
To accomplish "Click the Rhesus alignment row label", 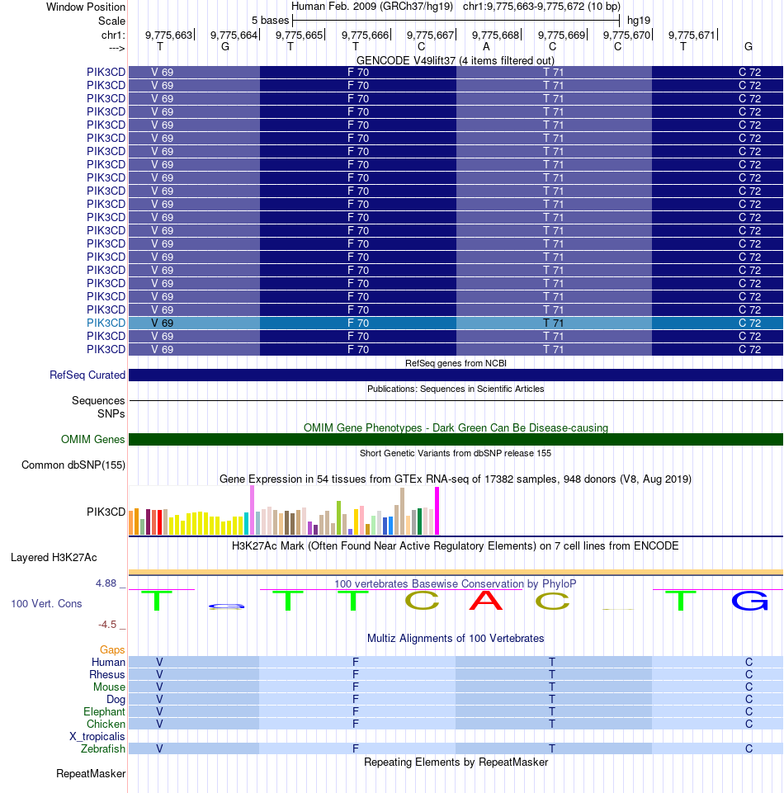I will pyautogui.click(x=106, y=675).
